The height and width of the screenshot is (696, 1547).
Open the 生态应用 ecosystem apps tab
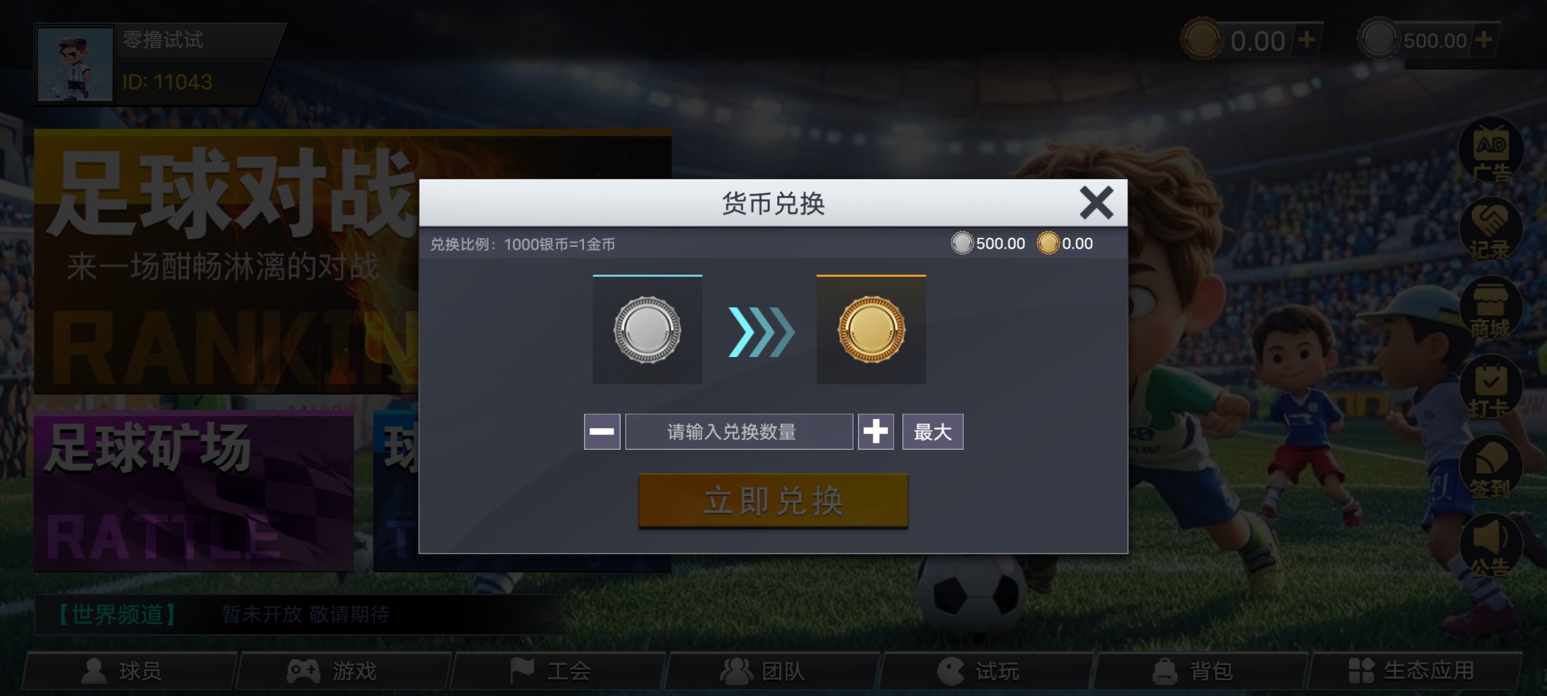[x=1415, y=671]
